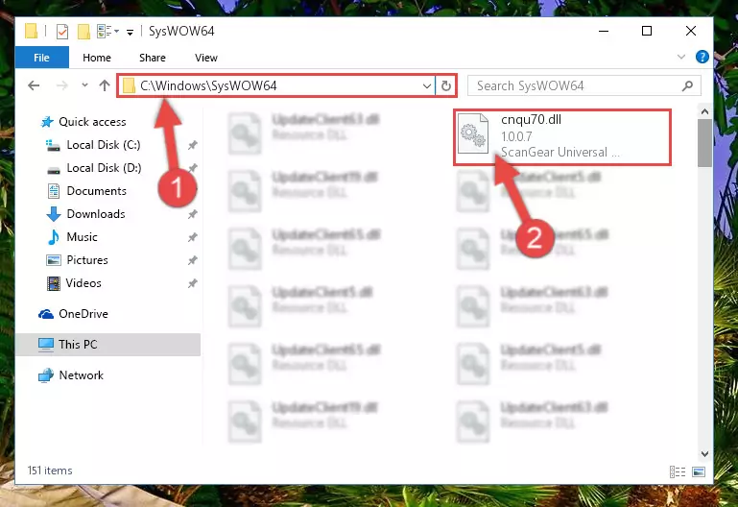Screen dimensions: 738x507
Task: Switch to large icons view in status bar
Action: [x=699, y=471]
